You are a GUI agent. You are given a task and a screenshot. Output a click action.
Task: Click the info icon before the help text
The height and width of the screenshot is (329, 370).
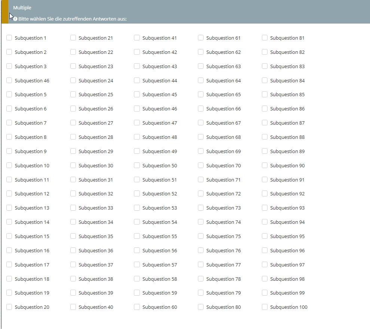pyautogui.click(x=15, y=19)
